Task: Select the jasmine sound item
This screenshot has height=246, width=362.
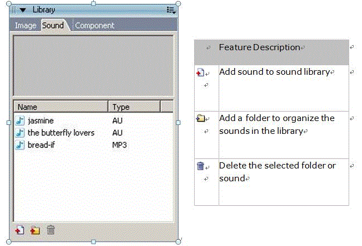Action: (93, 120)
